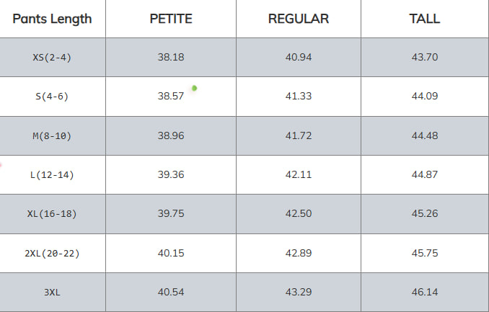This screenshot has width=489, height=312.
Task: Click the Pants Length column header
Action: pos(52,19)
